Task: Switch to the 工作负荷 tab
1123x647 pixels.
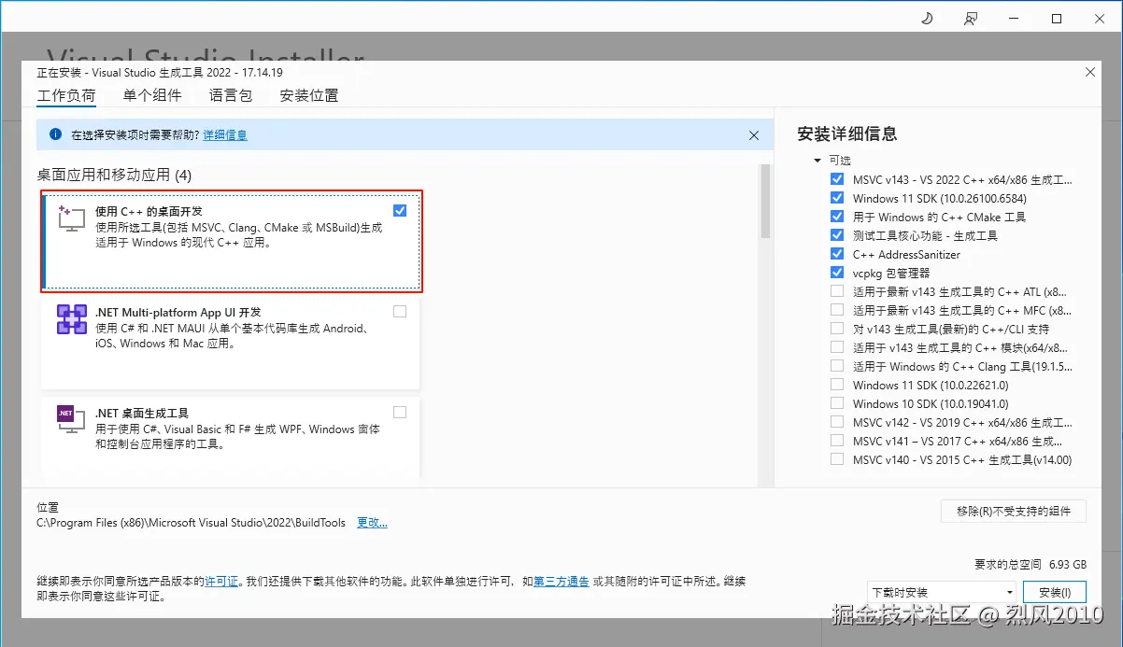Action: click(66, 96)
